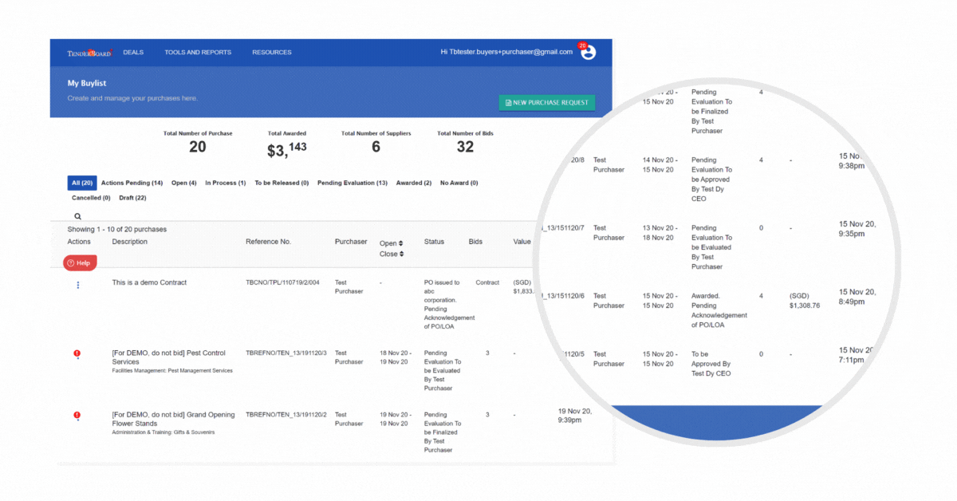The height and width of the screenshot is (501, 957).
Task: Open the search icon above the purchase table
Action: (x=77, y=215)
